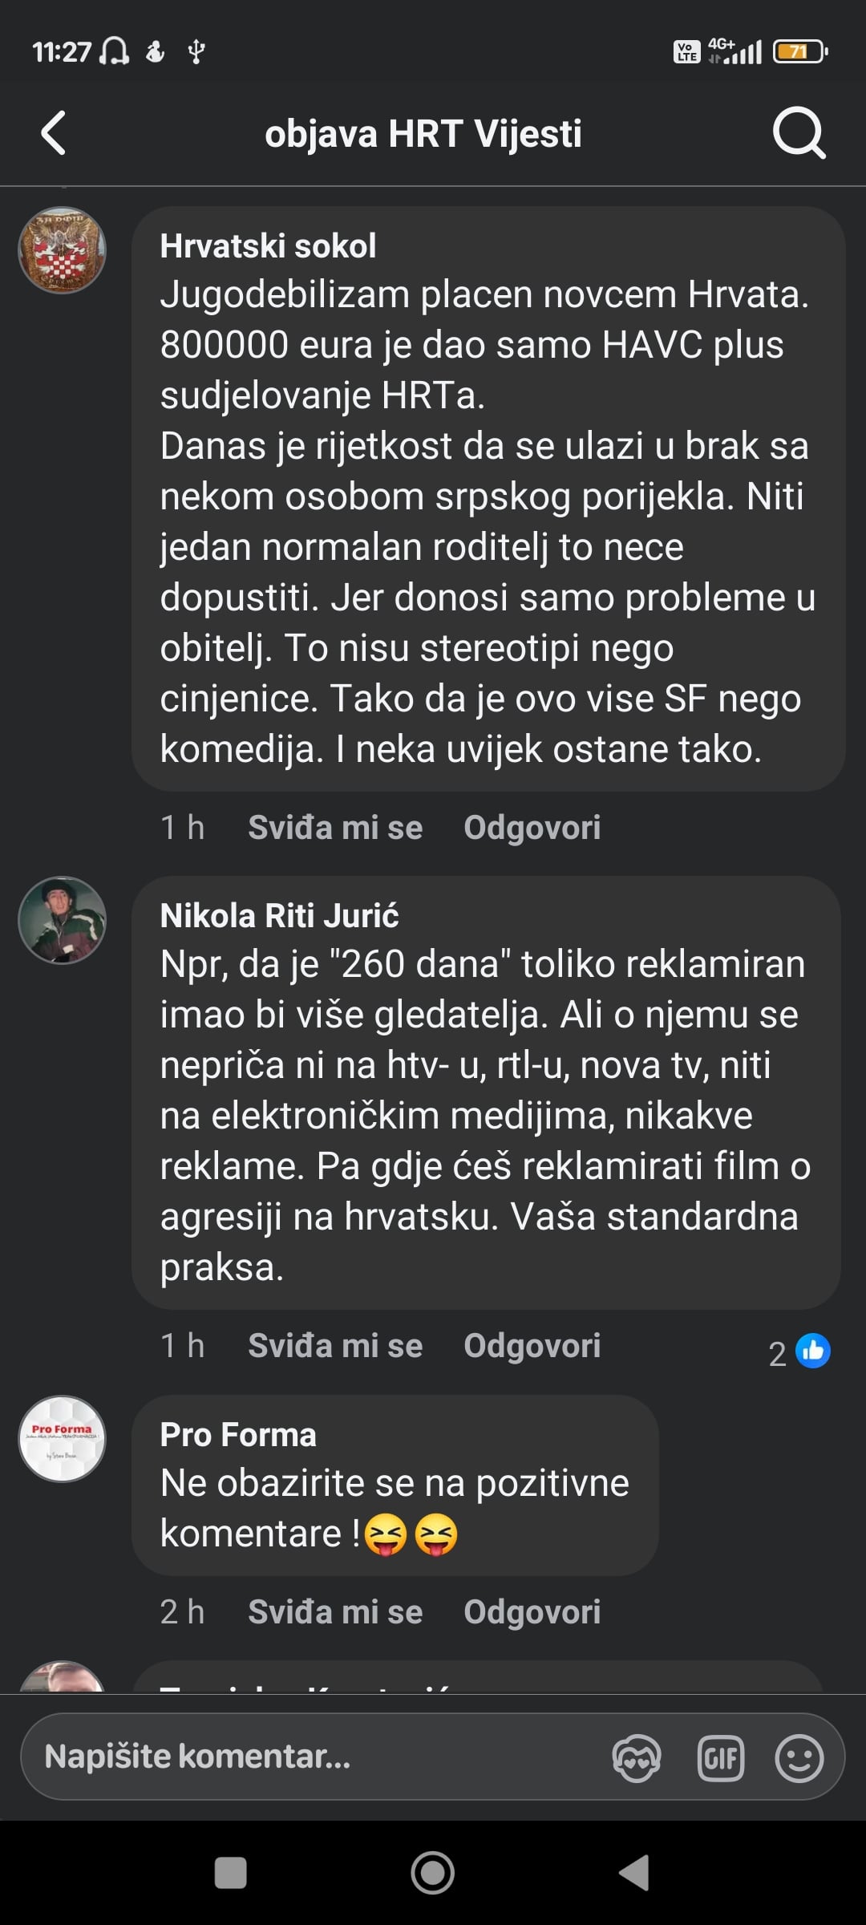Open search with the magnifier icon
Screen dimensions: 866x1925
coord(799,133)
